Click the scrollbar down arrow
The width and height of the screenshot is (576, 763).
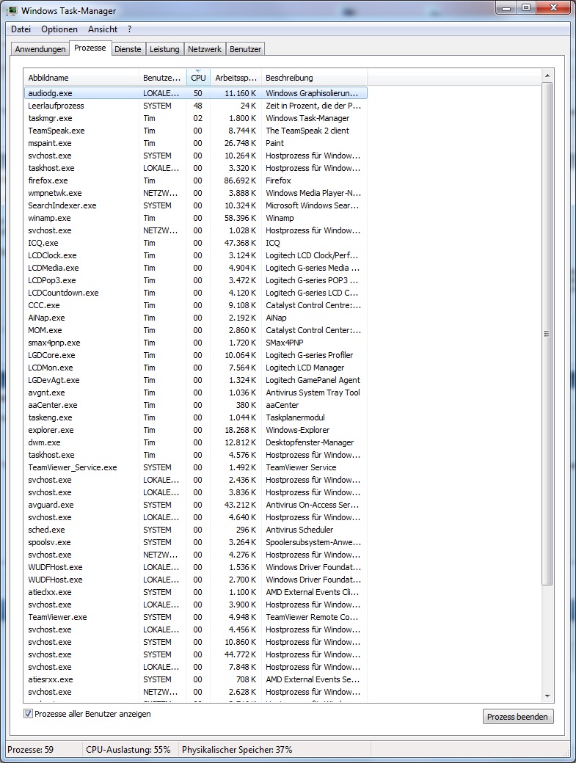547,696
